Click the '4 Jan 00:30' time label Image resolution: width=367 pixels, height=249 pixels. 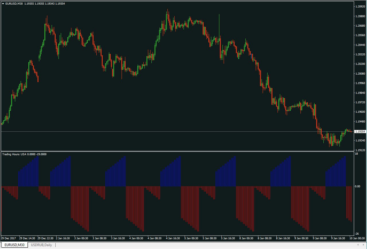[137, 238]
